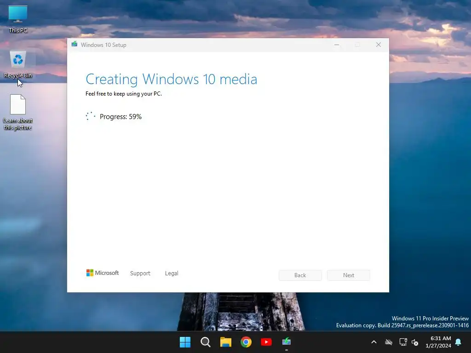471x353 pixels.
Task: Select Windows 10 Setup taskbar icon
Action: (287, 342)
